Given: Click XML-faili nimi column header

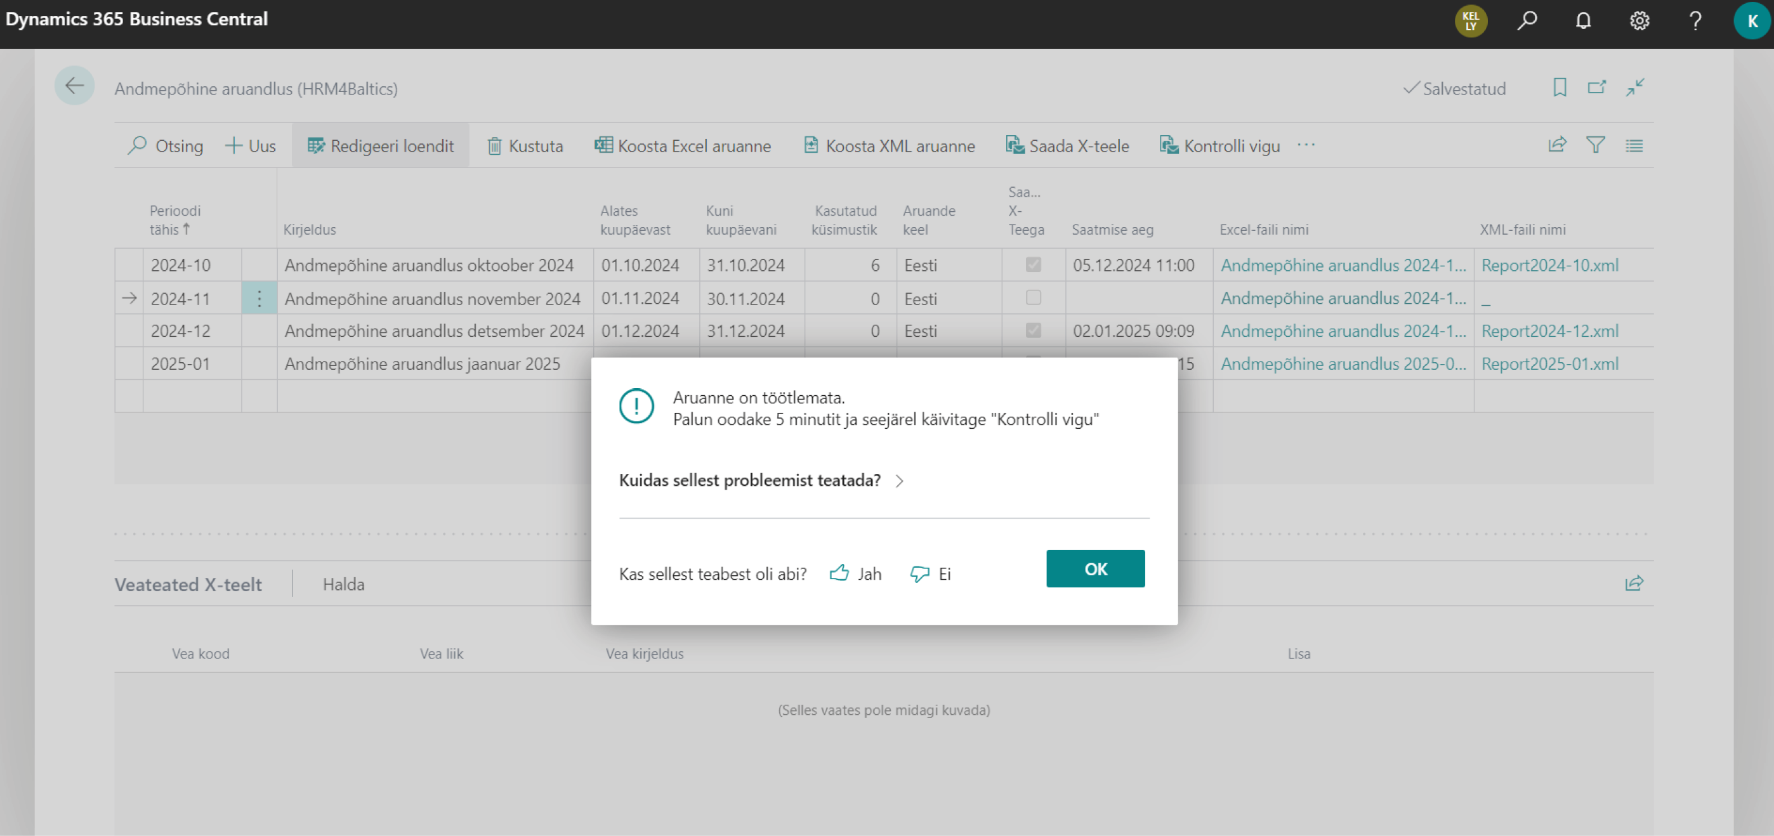Looking at the screenshot, I should point(1523,230).
